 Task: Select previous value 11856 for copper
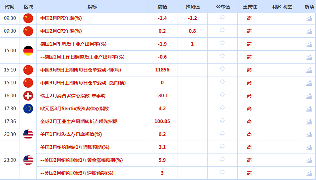pyautogui.click(x=162, y=70)
